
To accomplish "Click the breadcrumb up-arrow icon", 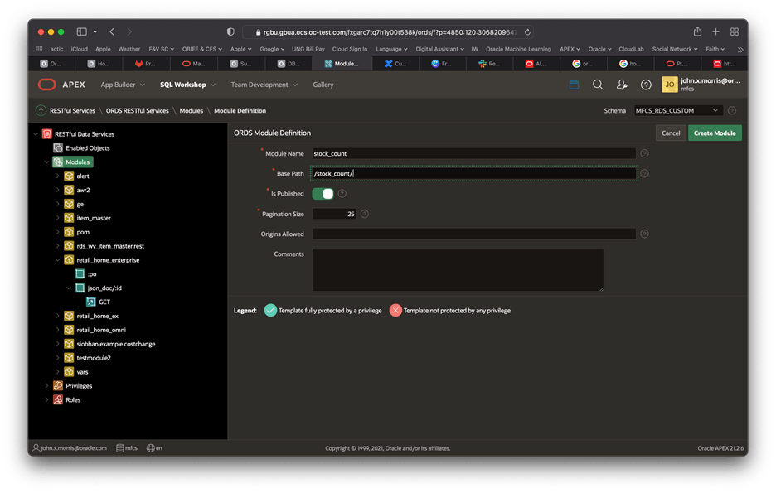I will 41,111.
